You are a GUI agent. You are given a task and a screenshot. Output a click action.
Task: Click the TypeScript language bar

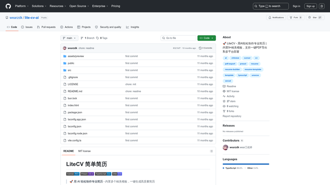[245, 164]
